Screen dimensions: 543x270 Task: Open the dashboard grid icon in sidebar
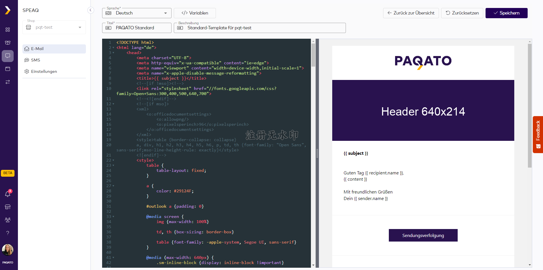[x=8, y=30]
